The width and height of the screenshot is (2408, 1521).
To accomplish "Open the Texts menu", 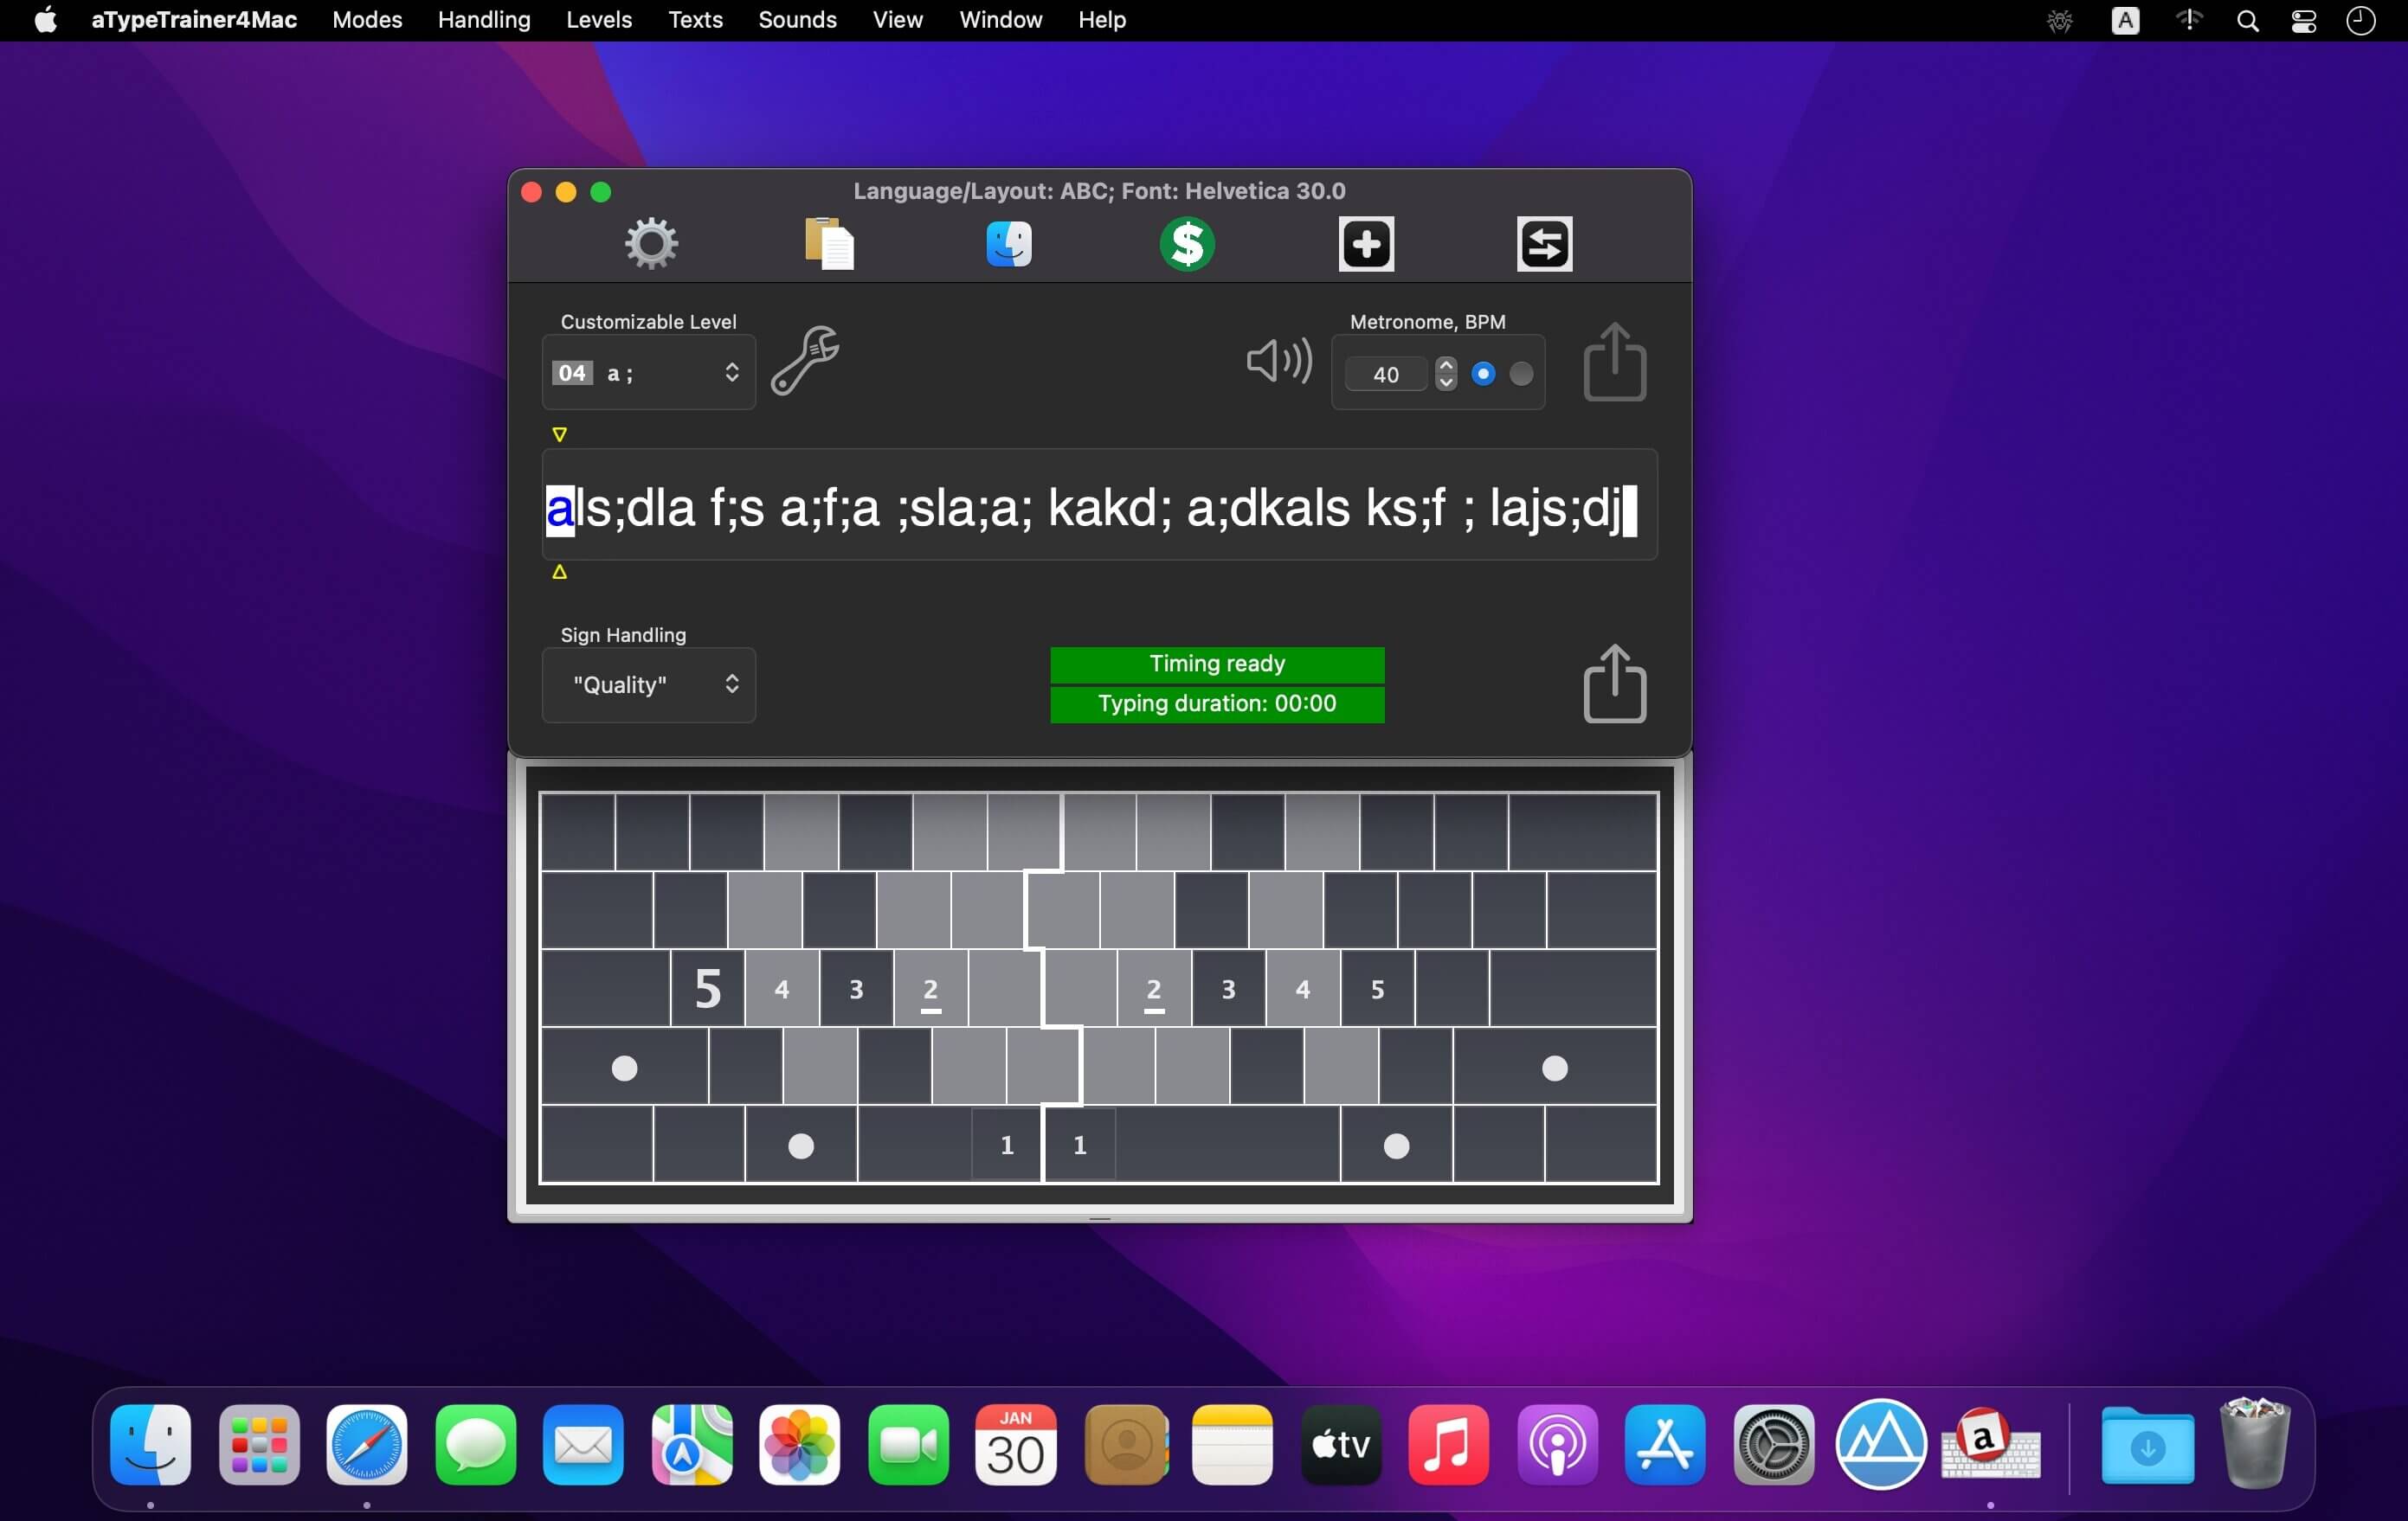I will (x=695, y=20).
